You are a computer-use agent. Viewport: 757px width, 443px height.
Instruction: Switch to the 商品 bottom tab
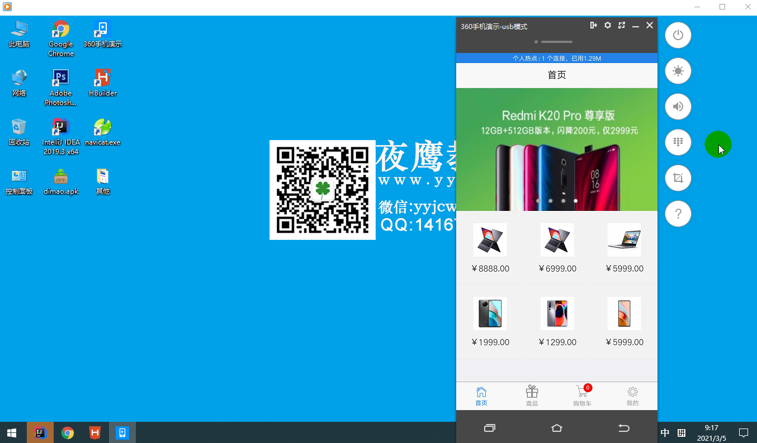click(x=532, y=396)
